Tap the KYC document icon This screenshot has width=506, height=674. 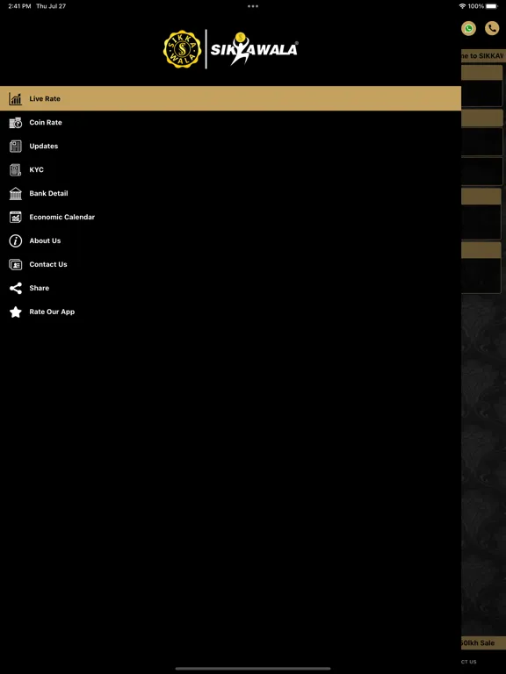(x=16, y=169)
